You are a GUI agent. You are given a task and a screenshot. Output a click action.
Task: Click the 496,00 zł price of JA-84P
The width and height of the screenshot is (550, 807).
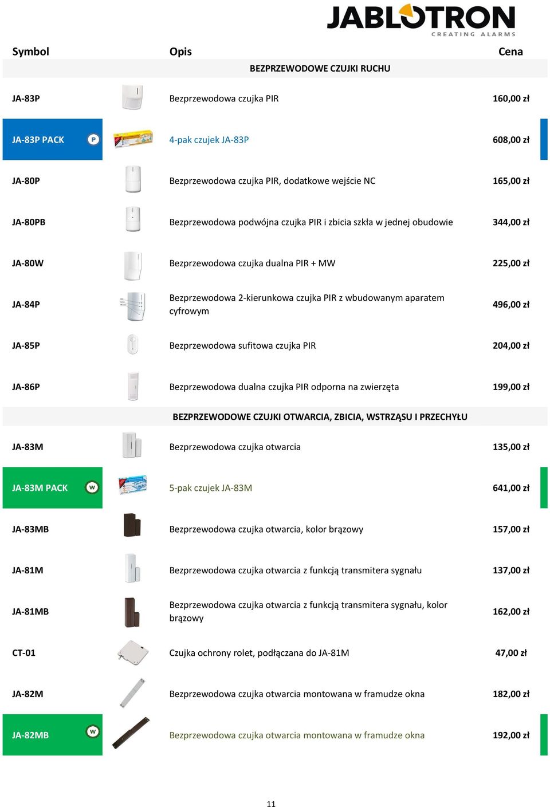tap(511, 305)
